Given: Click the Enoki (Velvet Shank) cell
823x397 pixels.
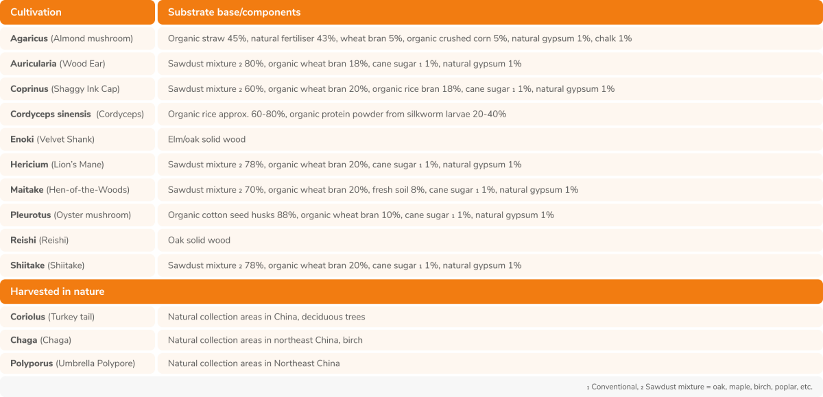Looking at the screenshot, I should 52,139.
